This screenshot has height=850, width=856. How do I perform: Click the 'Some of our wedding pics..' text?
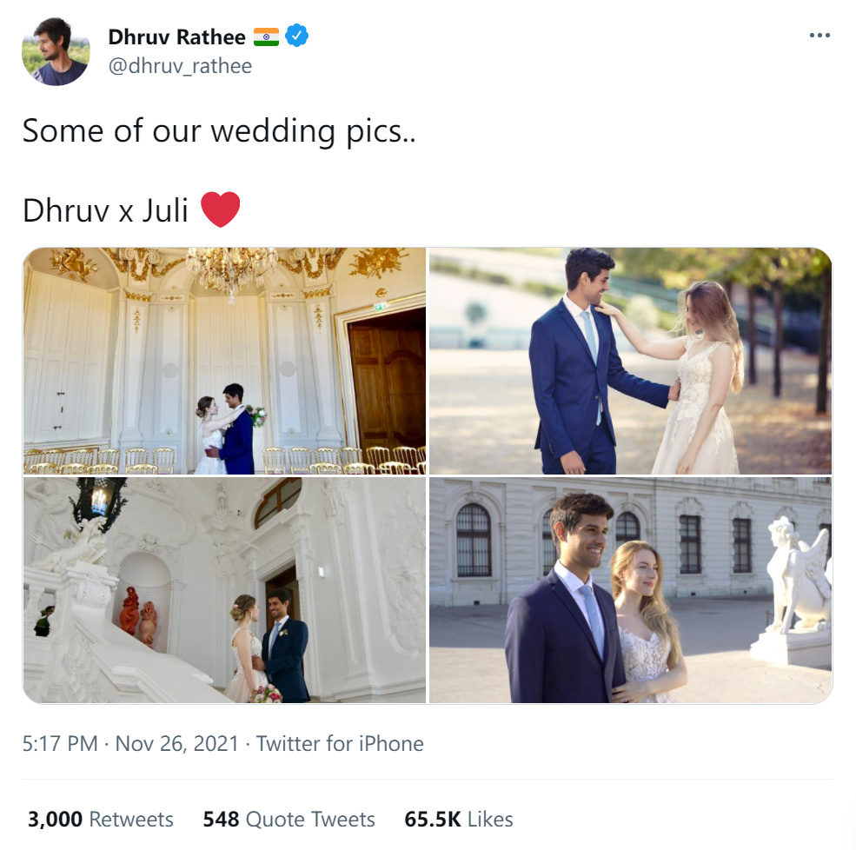[x=219, y=131]
